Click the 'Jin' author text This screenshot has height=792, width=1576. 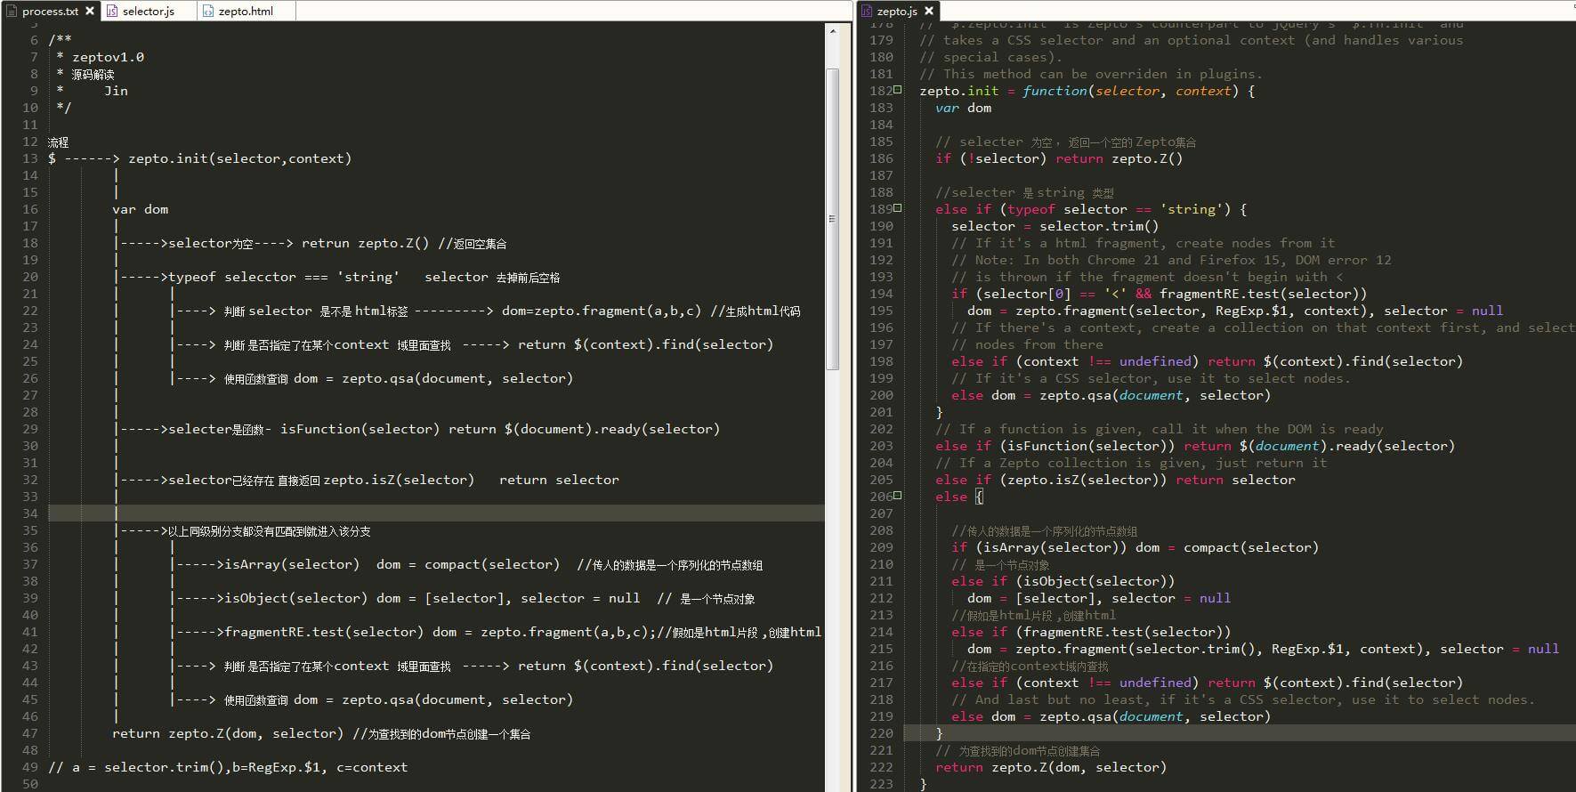pyautogui.click(x=116, y=91)
